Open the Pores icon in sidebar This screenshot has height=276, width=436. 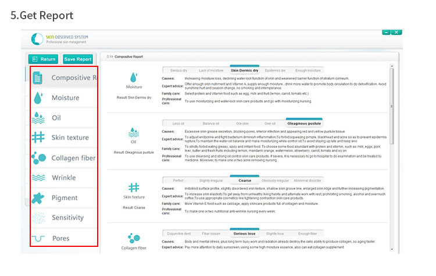(x=38, y=238)
